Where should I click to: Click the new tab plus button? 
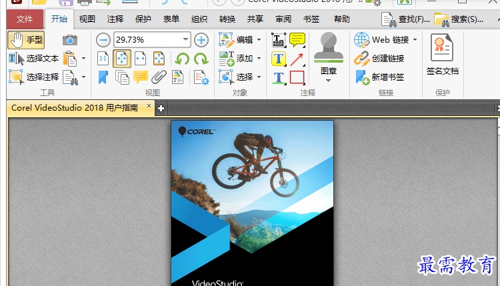coord(161,109)
